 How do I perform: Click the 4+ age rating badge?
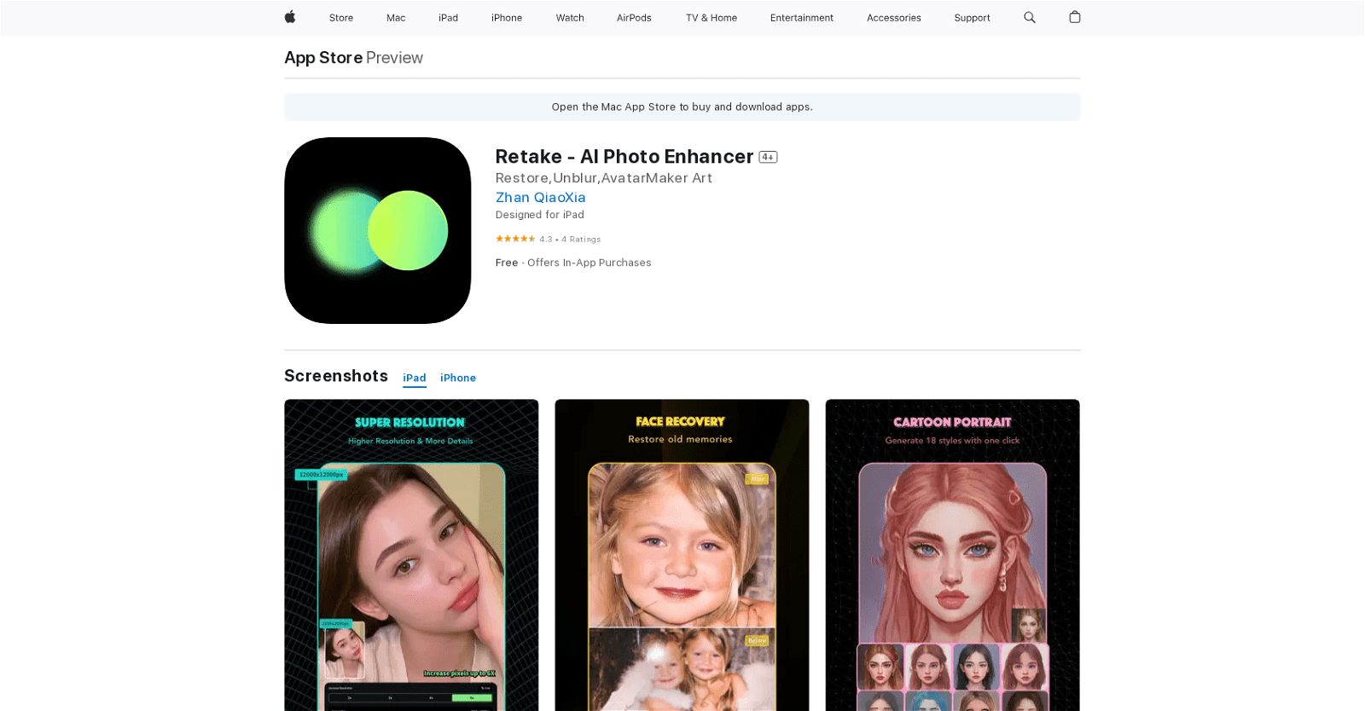coord(768,157)
